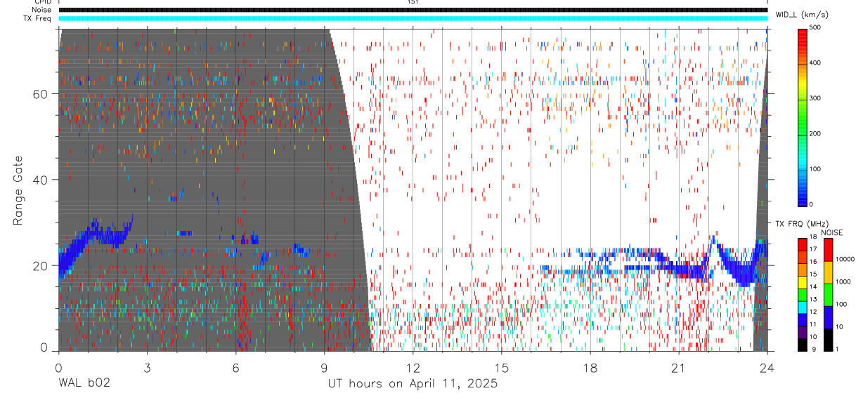Click the green swatch in NOISE colorbar

(x=828, y=294)
